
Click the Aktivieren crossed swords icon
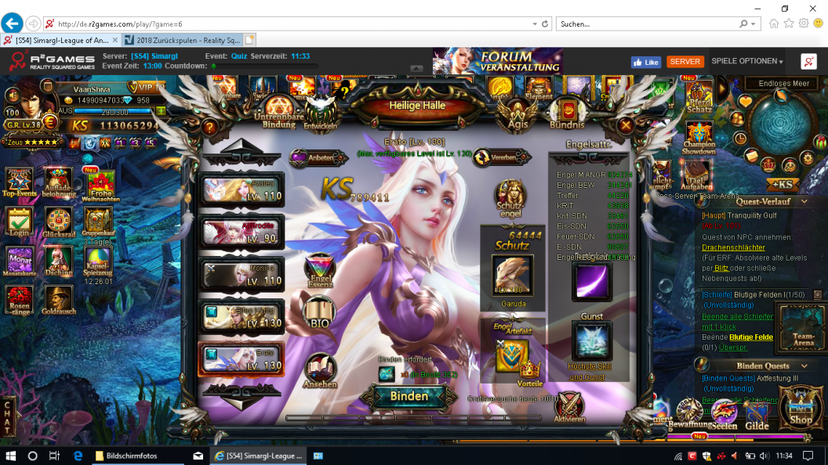[x=569, y=406]
